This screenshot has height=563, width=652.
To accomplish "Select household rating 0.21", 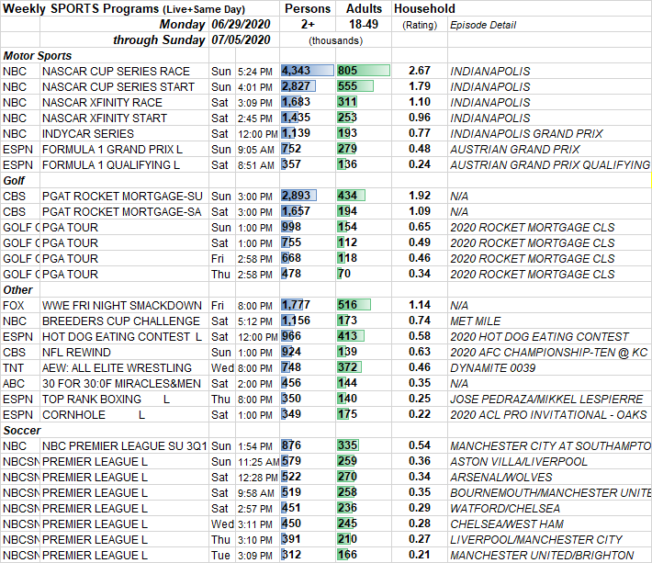I will coord(419,555).
